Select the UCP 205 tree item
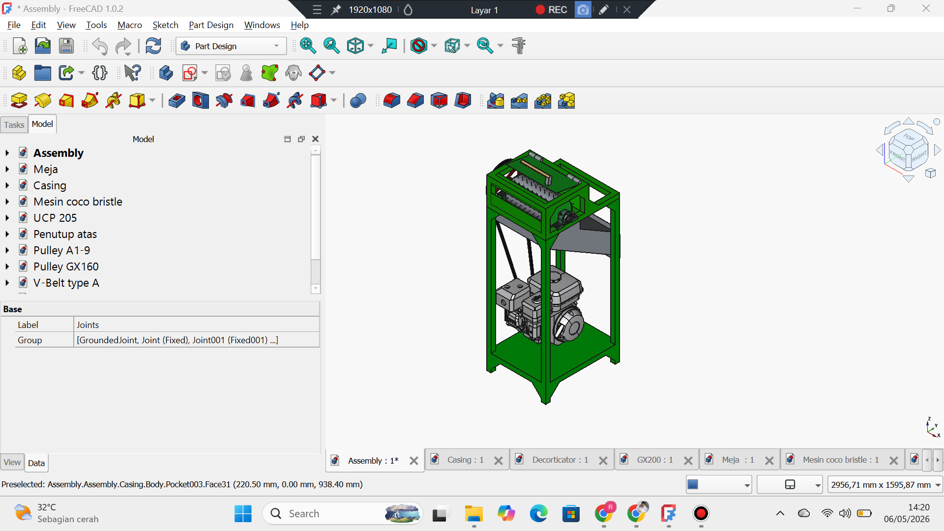The image size is (944, 531). pos(55,218)
